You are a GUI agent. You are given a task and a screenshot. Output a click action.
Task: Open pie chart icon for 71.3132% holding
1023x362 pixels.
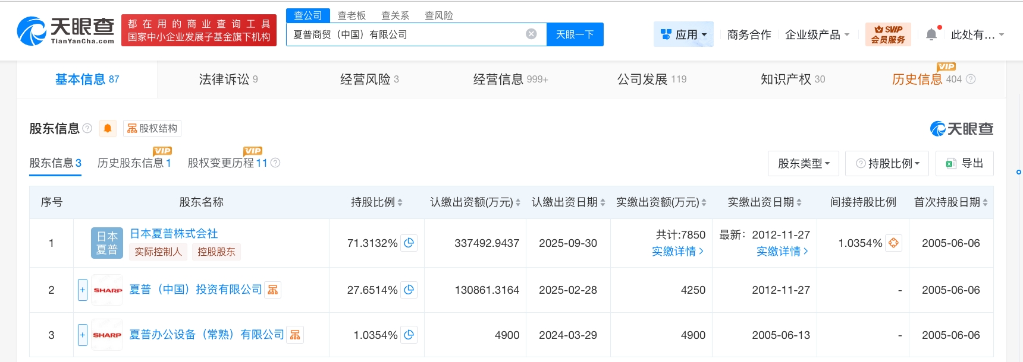409,243
